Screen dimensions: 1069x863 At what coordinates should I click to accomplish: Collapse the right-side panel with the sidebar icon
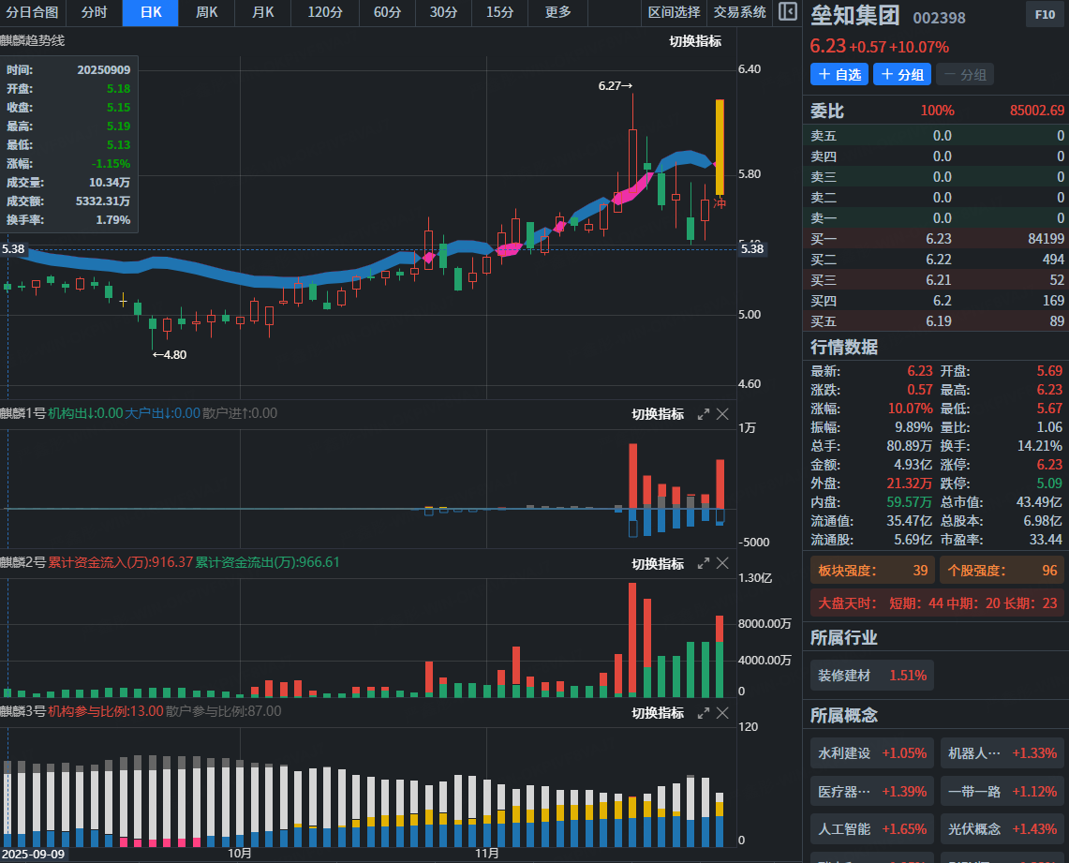point(788,12)
